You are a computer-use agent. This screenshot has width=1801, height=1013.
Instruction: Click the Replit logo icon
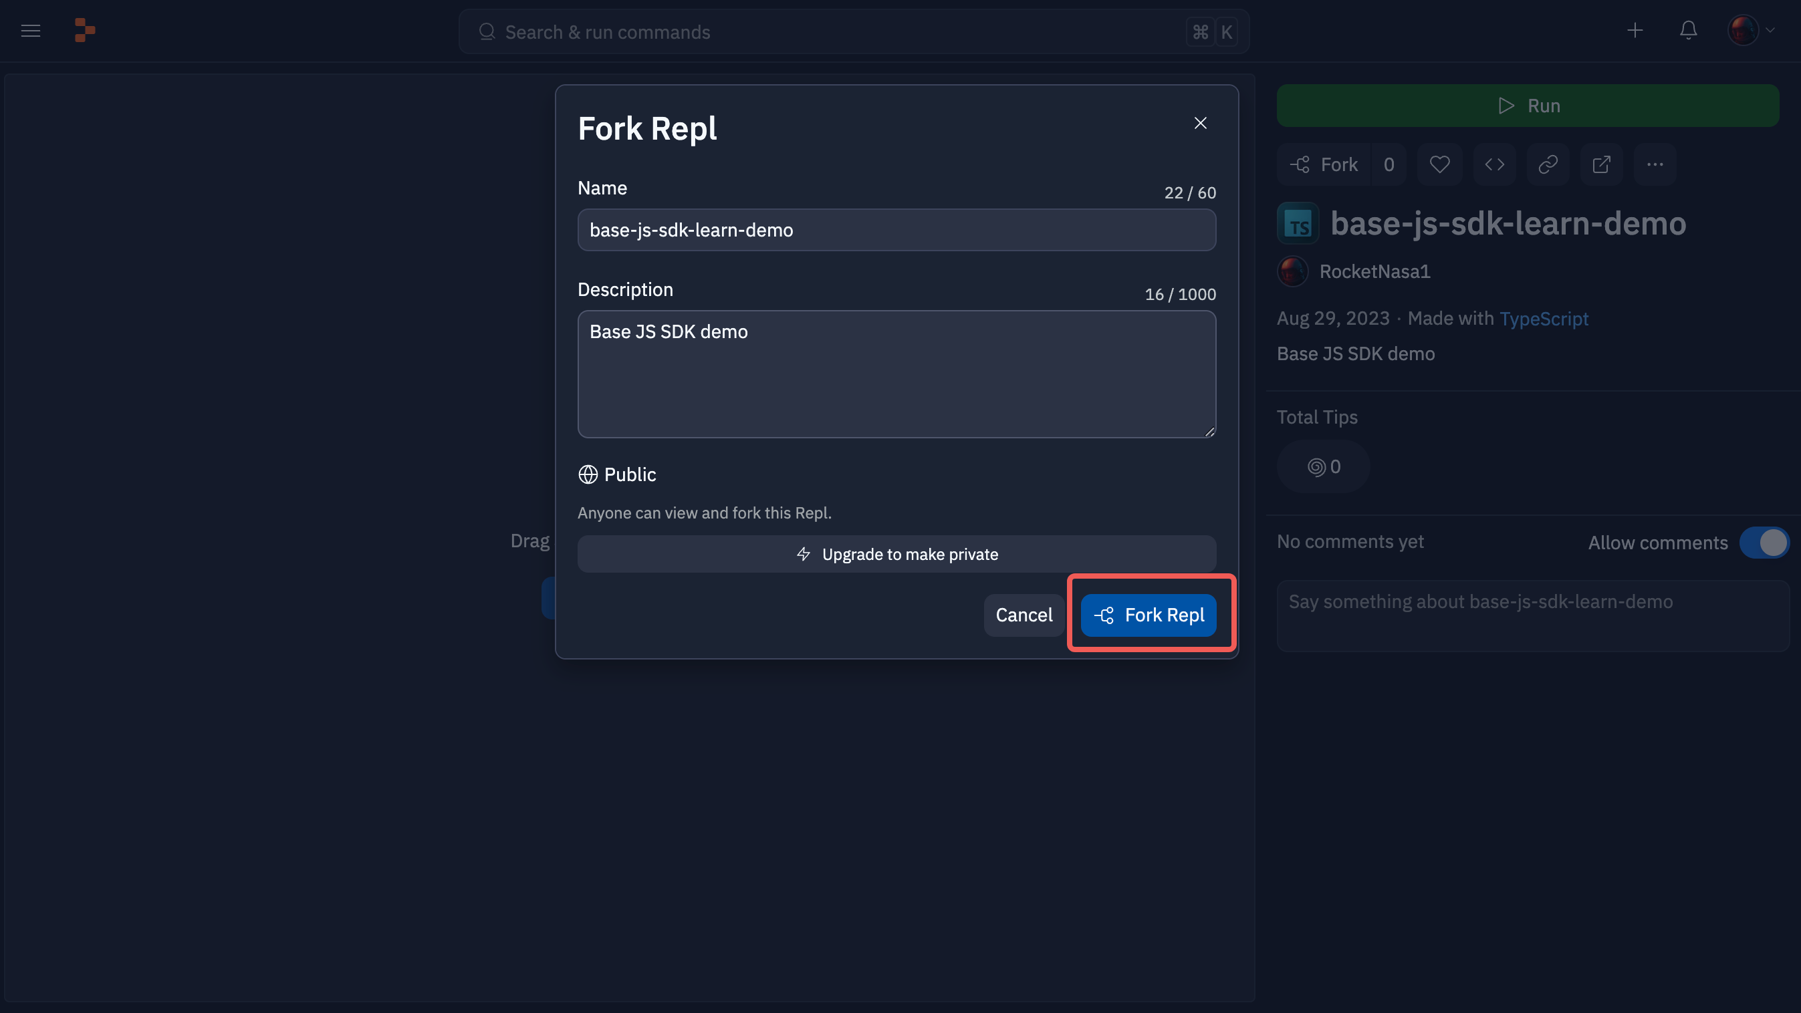click(85, 31)
